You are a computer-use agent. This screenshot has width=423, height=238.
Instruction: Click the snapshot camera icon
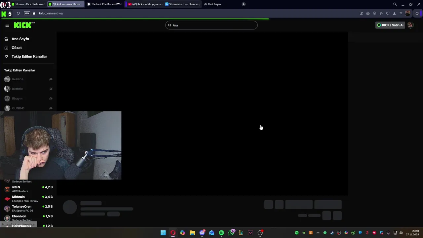pos(368,13)
